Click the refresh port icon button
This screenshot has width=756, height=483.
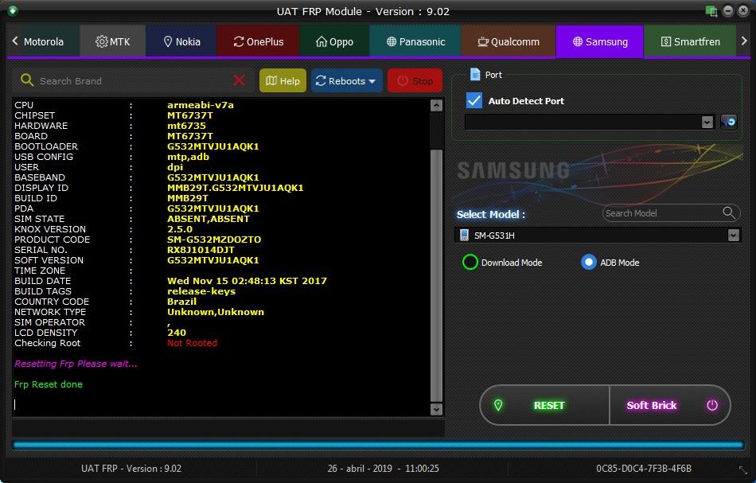[x=729, y=122]
